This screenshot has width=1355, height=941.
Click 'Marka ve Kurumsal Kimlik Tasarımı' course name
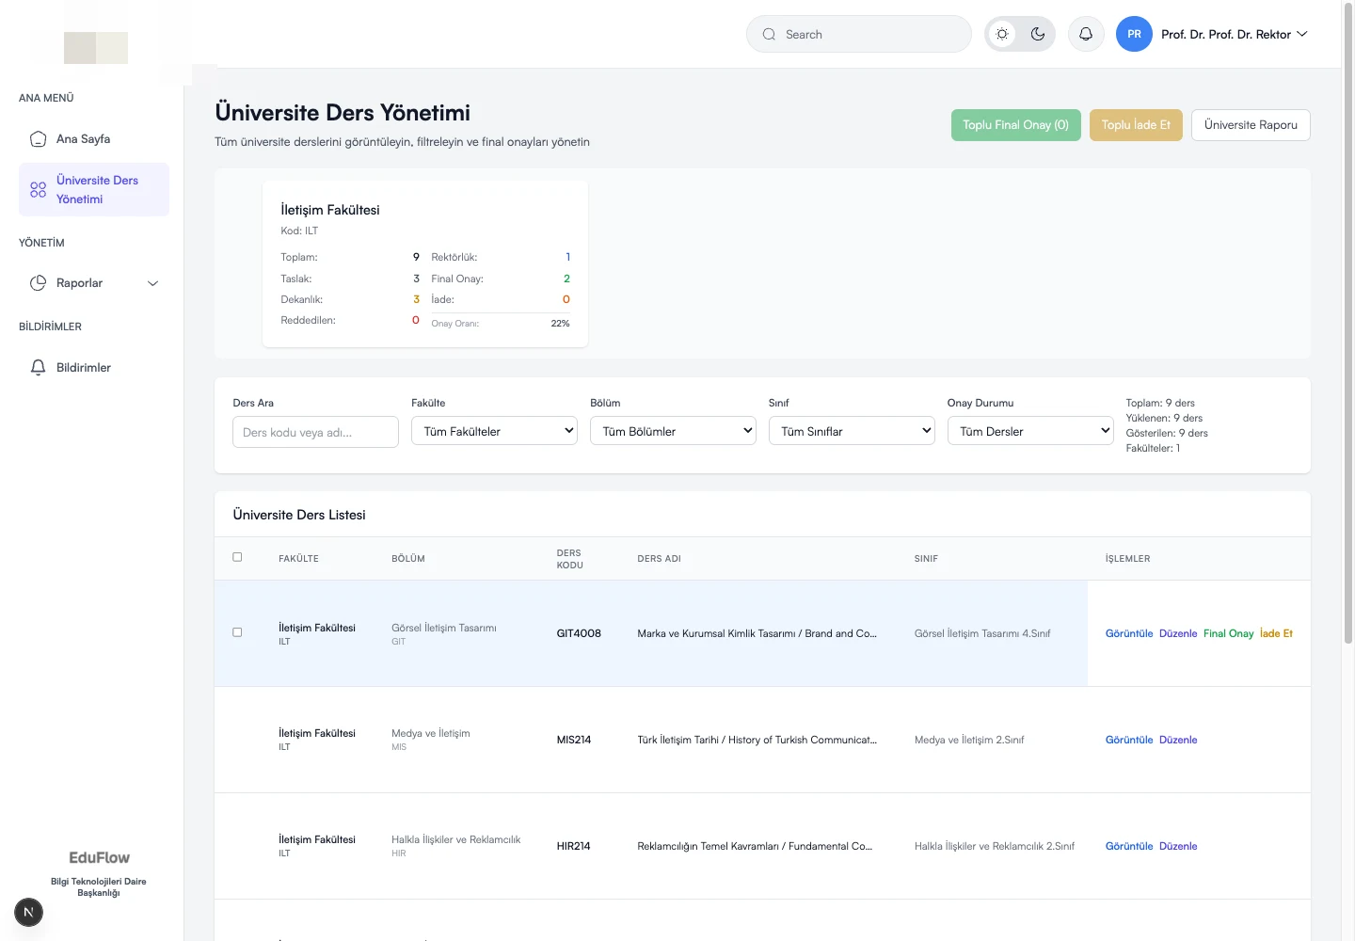pos(757,633)
